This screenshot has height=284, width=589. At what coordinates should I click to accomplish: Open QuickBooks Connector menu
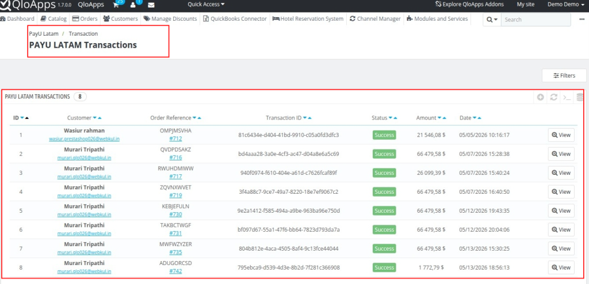[235, 19]
